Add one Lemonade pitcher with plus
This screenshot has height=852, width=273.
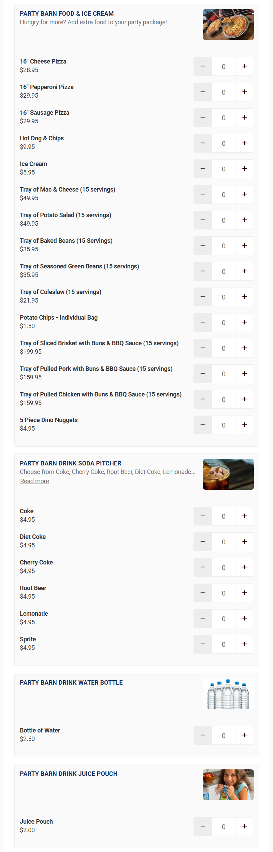(244, 618)
